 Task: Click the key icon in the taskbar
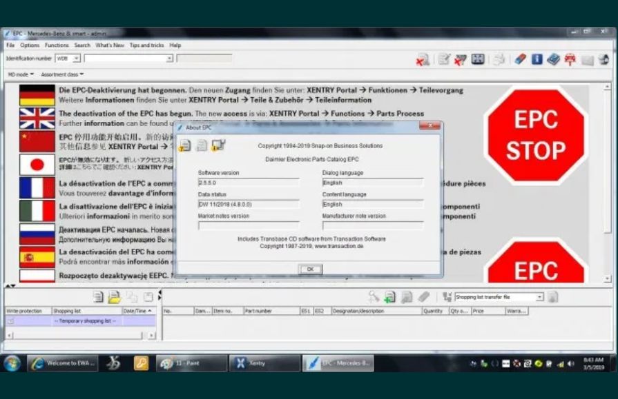point(141,362)
